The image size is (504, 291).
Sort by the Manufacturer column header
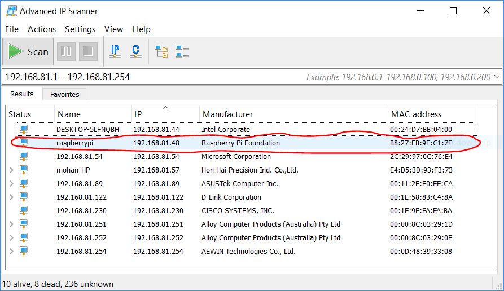(x=293, y=114)
